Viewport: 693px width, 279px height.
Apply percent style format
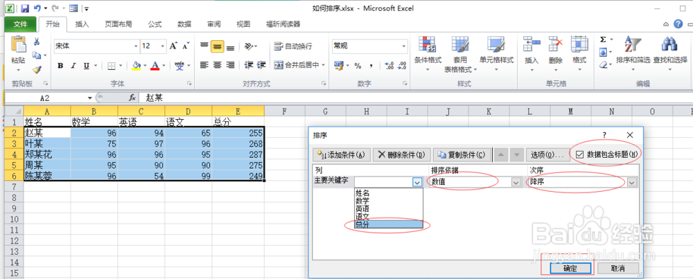click(358, 66)
